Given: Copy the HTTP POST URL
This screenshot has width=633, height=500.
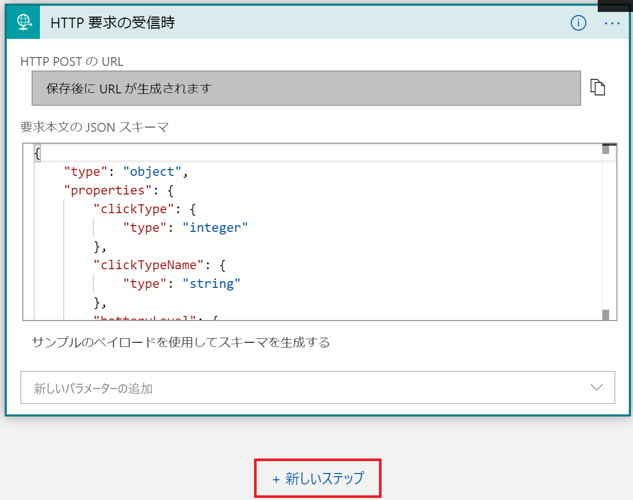Looking at the screenshot, I should (598, 88).
